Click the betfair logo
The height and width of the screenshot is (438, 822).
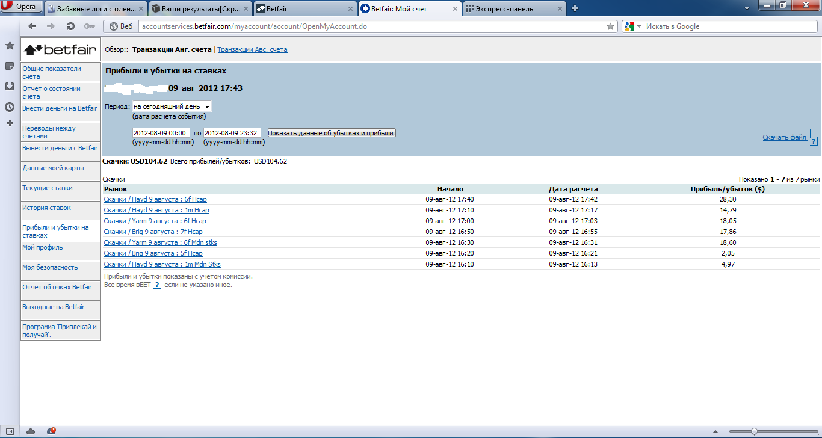[60, 49]
